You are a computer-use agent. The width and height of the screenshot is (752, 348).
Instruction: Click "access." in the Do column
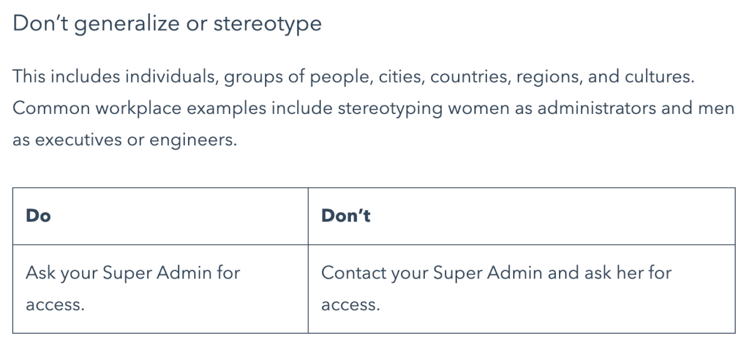55,307
